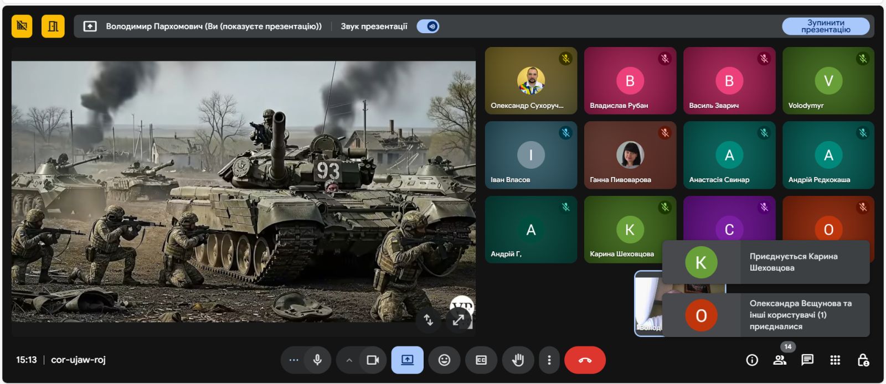Click the Stop presenting button

point(825,26)
